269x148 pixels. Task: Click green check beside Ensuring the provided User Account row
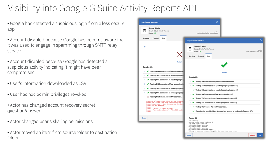pos(193,111)
